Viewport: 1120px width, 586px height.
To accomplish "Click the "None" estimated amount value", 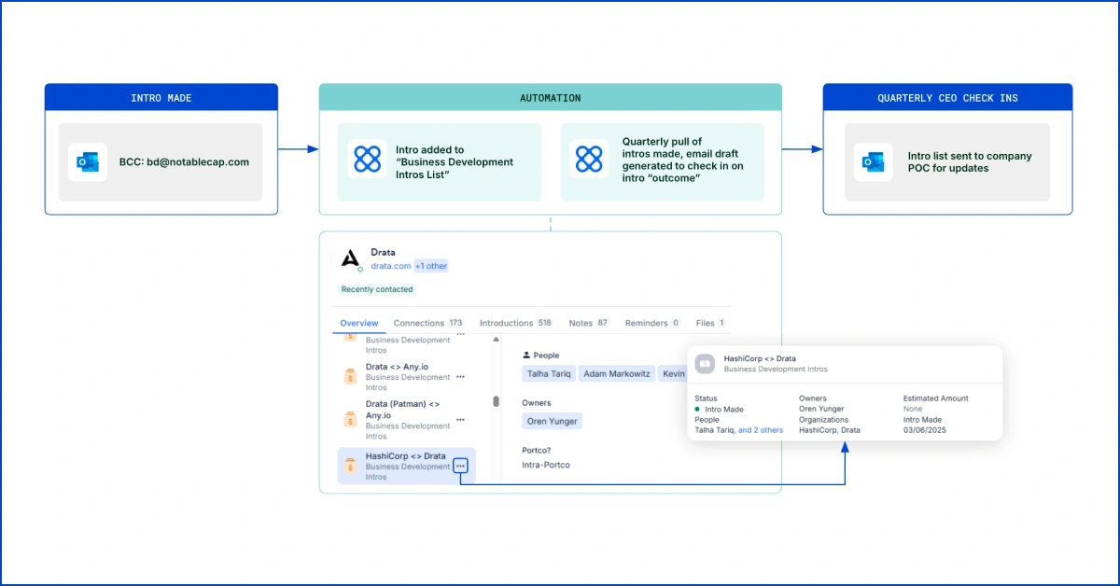I will point(913,409).
